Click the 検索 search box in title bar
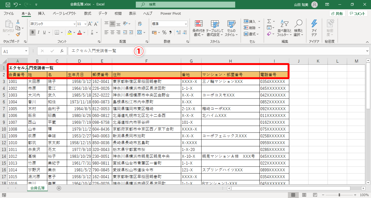The image size is (371, 198). coord(185,5)
